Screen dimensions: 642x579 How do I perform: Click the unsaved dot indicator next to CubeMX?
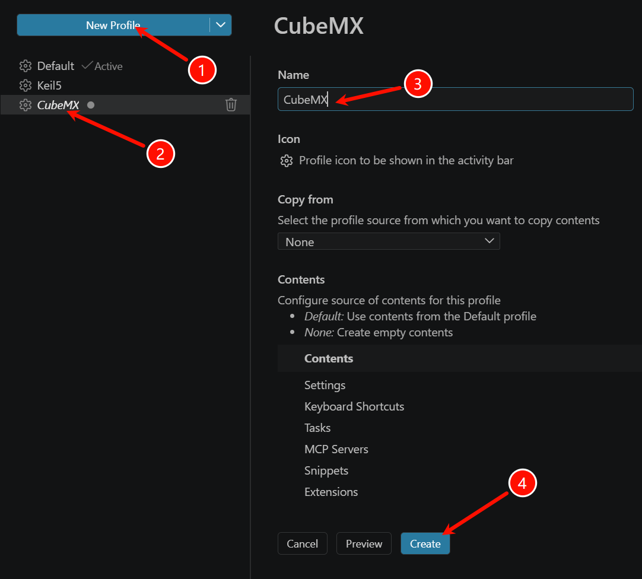coord(91,105)
